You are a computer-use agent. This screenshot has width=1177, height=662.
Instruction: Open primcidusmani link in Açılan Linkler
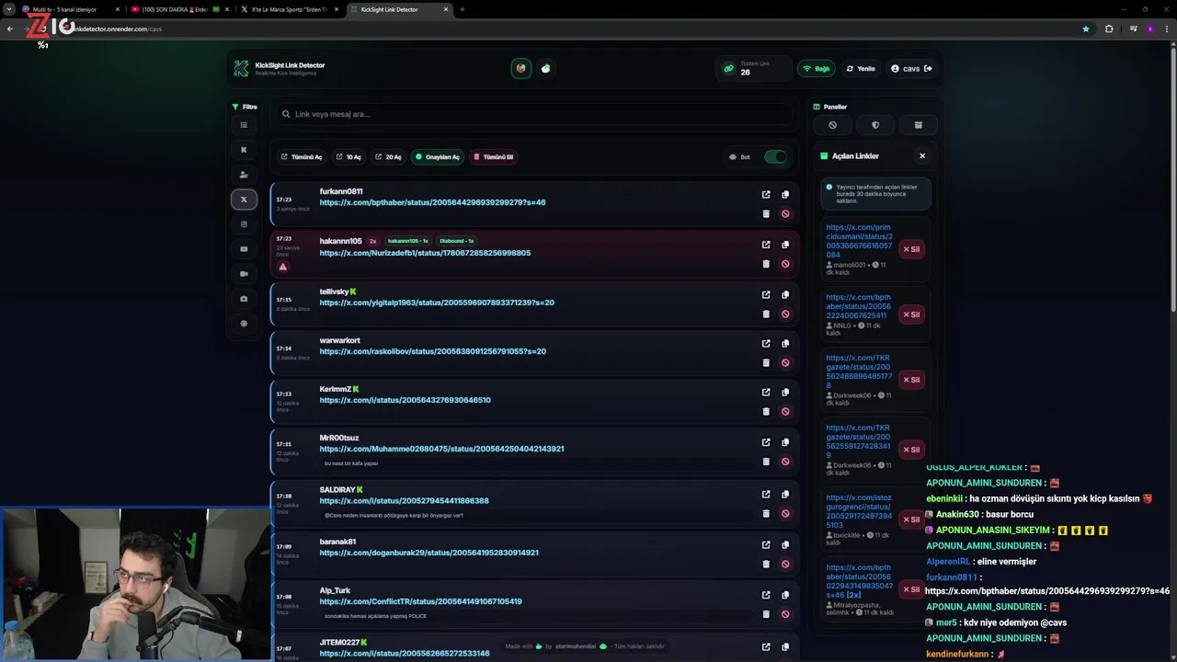(859, 241)
